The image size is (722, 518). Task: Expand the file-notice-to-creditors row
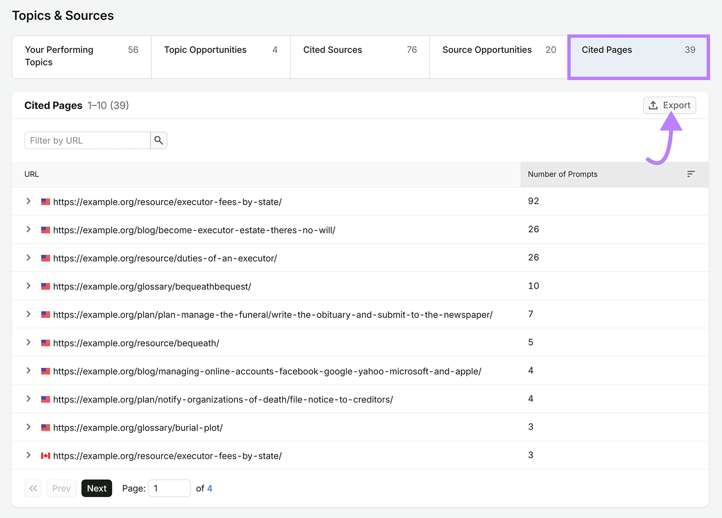pos(28,399)
